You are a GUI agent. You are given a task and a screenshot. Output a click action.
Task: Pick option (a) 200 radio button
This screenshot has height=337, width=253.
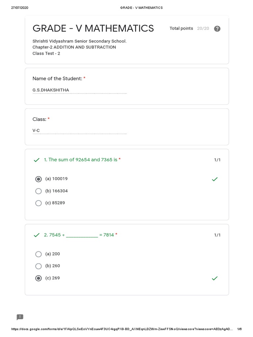(39, 254)
